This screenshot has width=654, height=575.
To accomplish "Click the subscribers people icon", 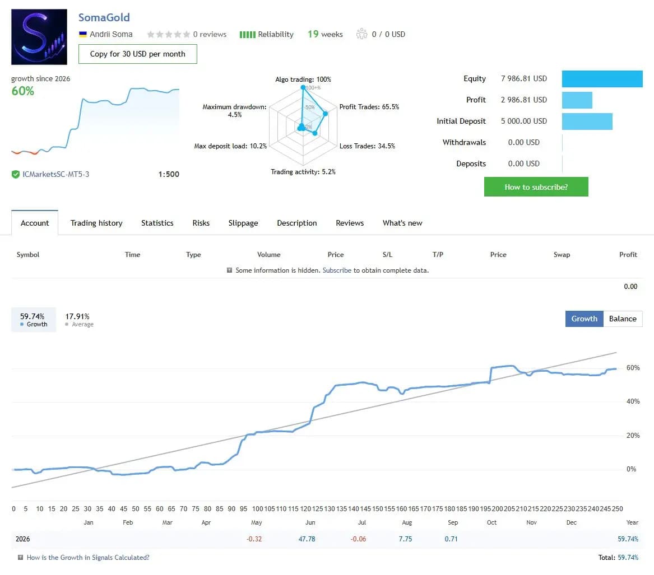I will [361, 34].
